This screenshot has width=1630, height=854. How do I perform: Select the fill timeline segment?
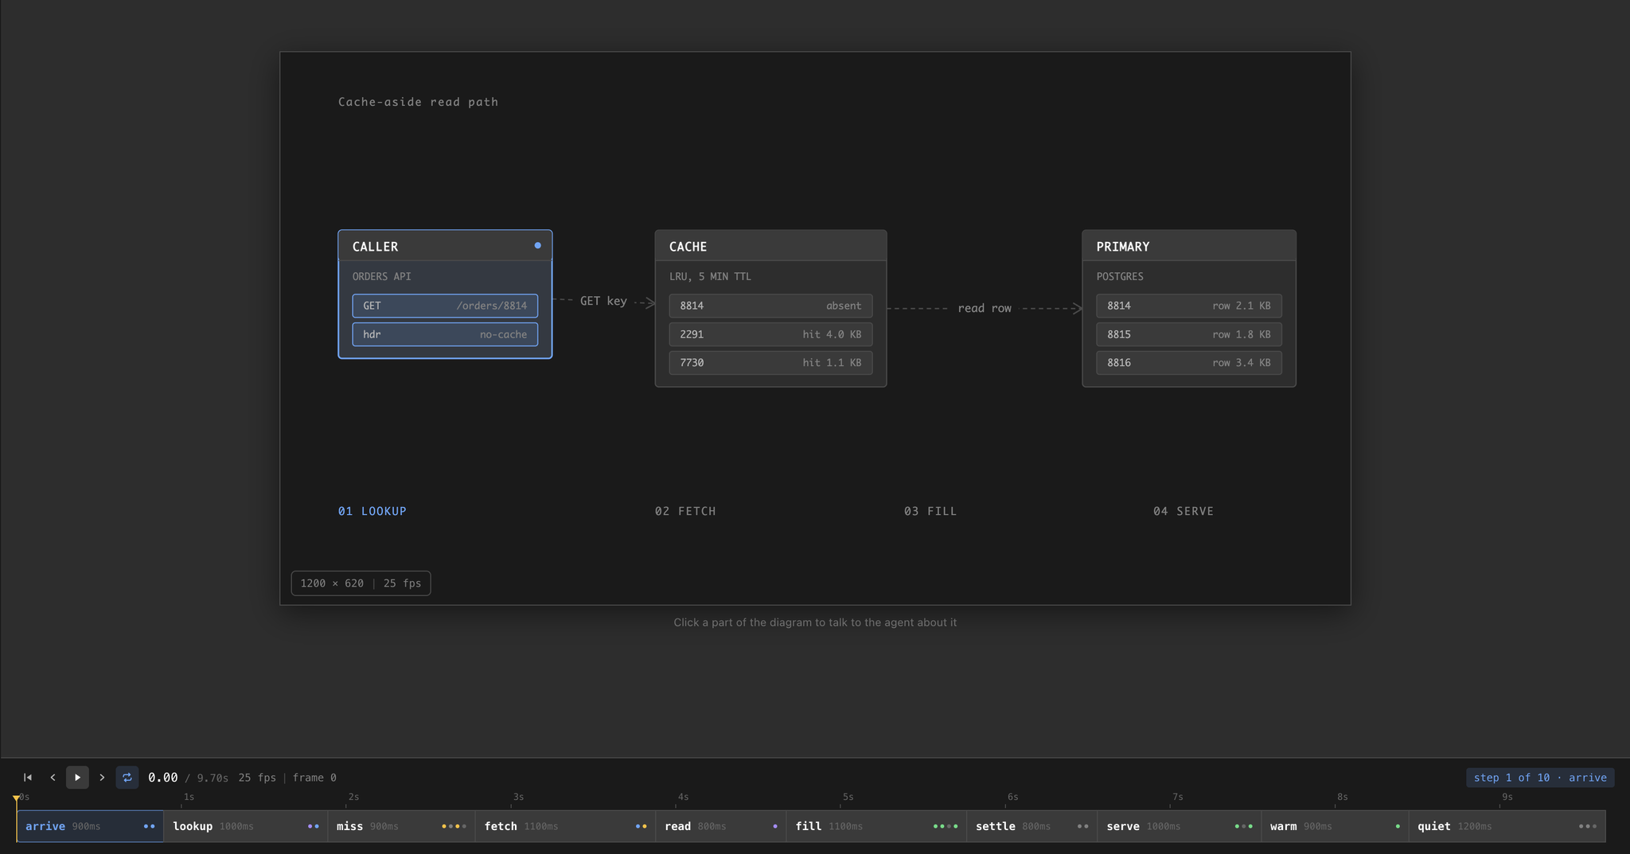click(x=876, y=826)
